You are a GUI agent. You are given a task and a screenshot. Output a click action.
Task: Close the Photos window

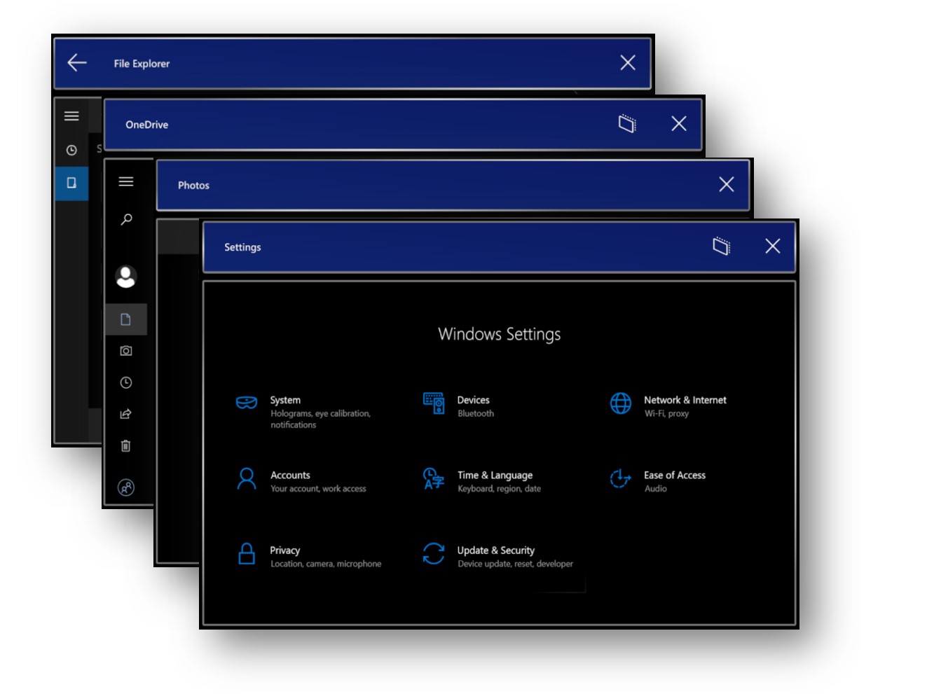coord(727,185)
